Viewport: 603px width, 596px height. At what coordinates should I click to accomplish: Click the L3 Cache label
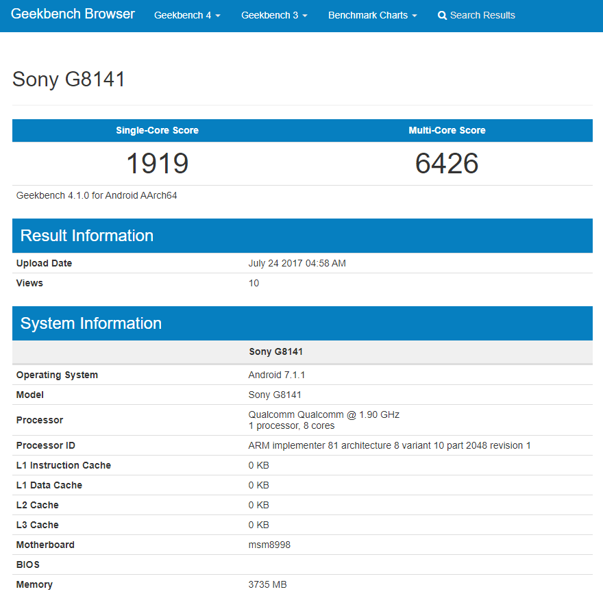[37, 525]
